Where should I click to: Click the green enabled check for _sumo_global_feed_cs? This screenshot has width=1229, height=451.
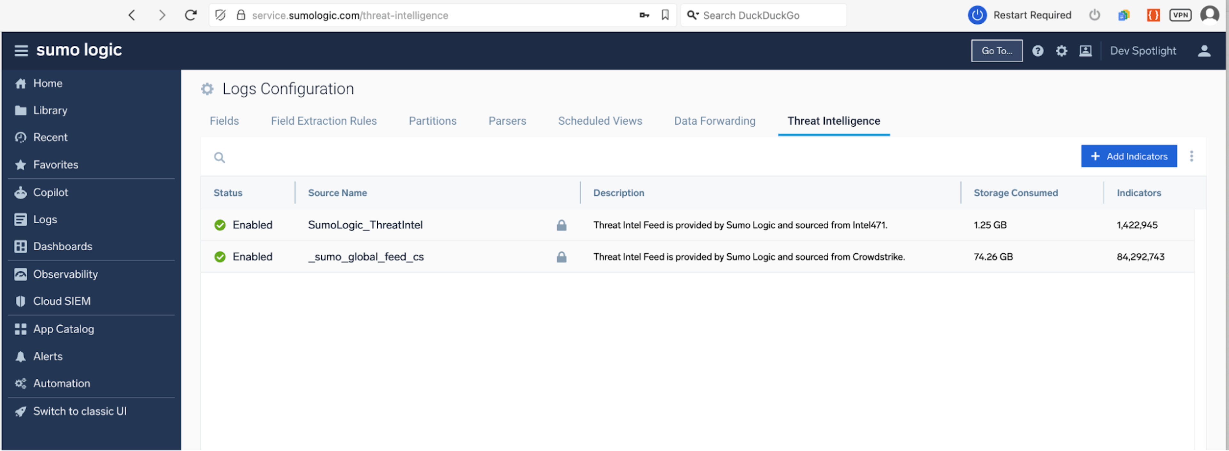click(220, 257)
